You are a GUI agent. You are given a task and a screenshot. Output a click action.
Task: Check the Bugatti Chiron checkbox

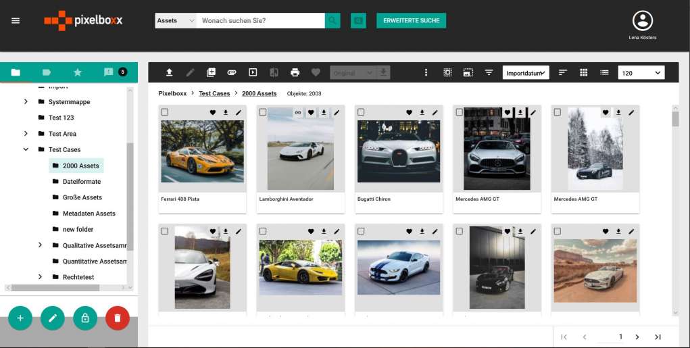(361, 112)
